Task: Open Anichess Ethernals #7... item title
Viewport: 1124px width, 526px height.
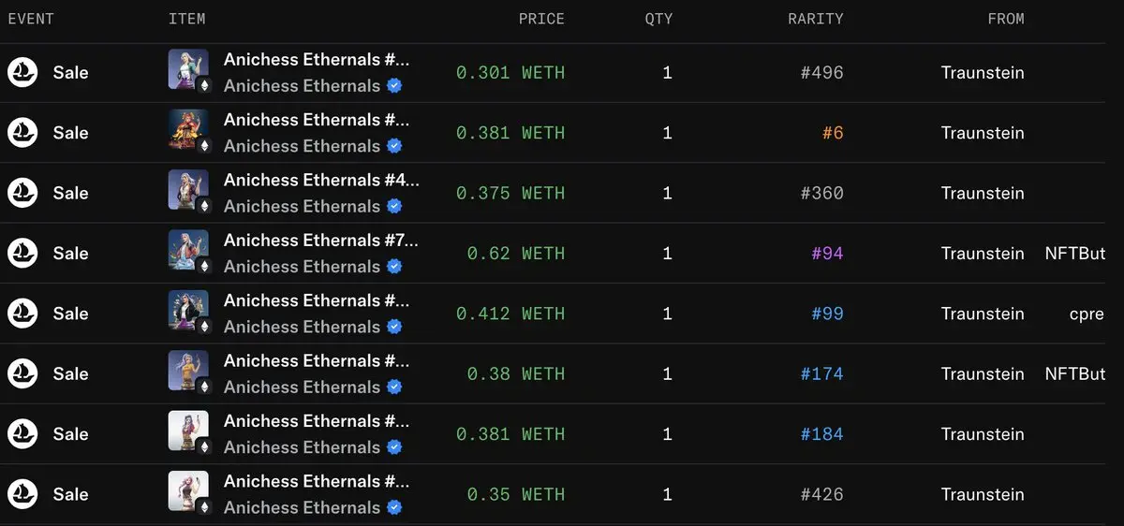Action: pos(321,241)
